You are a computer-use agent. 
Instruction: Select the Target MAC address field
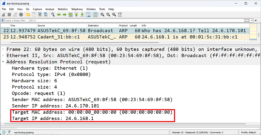coord(92,112)
